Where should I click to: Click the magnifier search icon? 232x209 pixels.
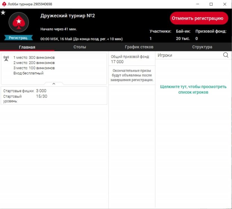(x=226, y=55)
